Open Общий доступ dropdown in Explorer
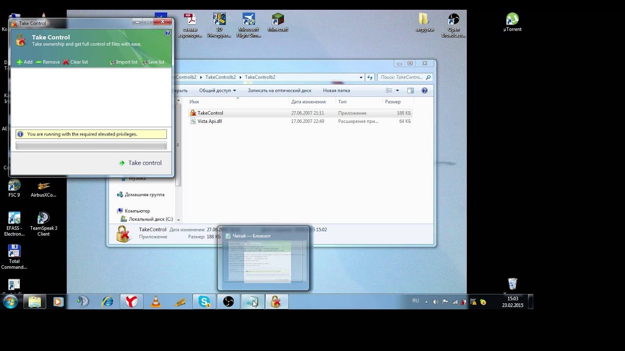 pos(217,91)
